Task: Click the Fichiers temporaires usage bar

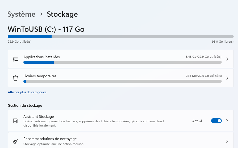Action: [x=123, y=81]
